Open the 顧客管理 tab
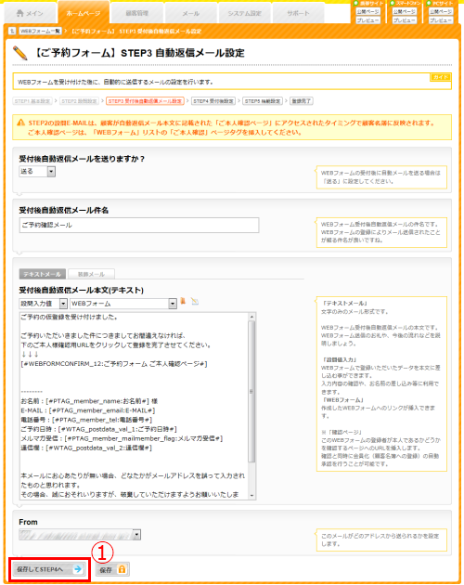 coord(137,13)
